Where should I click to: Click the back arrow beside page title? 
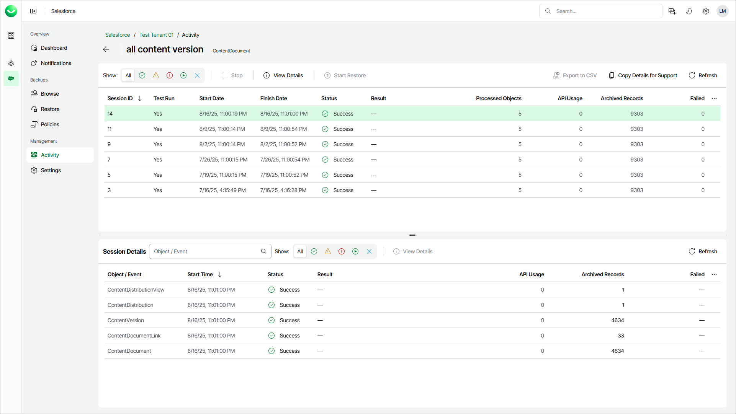pyautogui.click(x=106, y=49)
